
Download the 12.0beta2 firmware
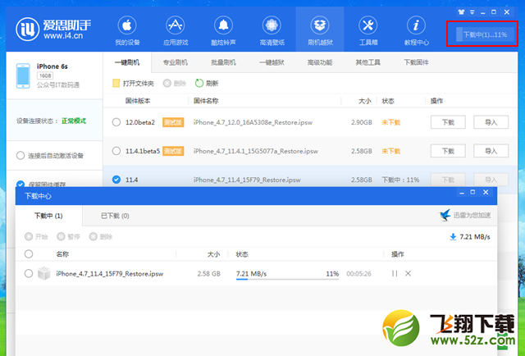click(448, 122)
